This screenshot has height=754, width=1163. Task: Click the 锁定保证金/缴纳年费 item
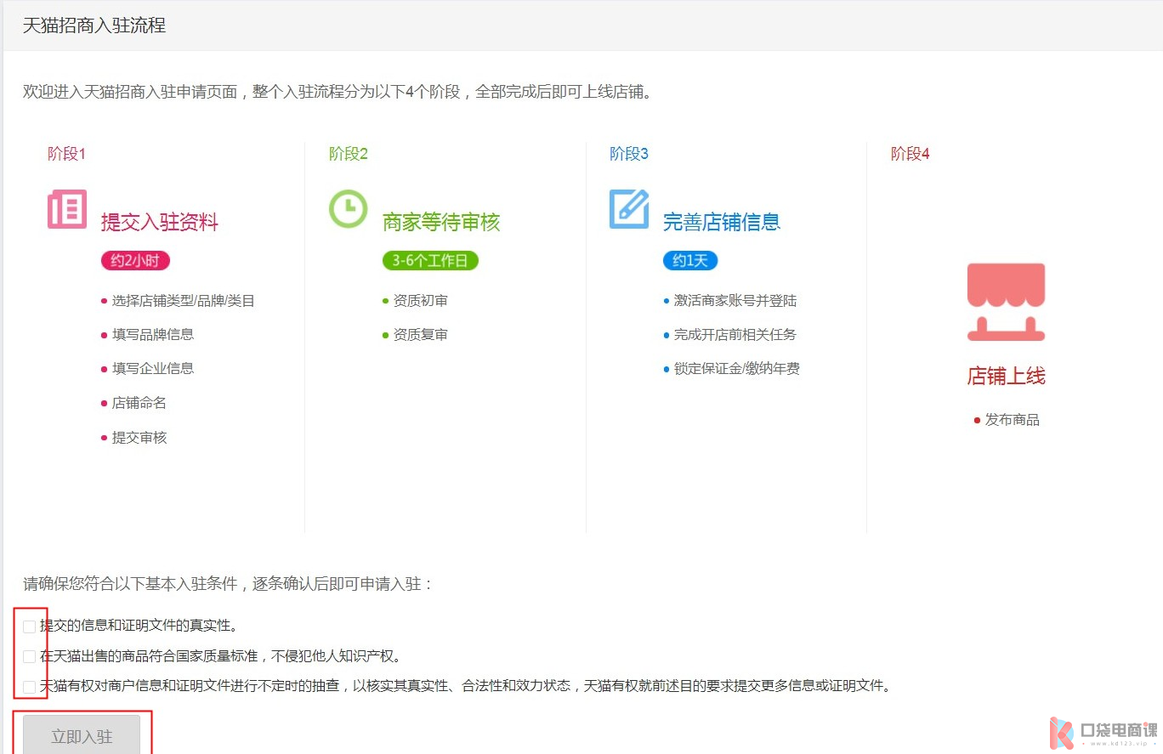click(x=736, y=369)
